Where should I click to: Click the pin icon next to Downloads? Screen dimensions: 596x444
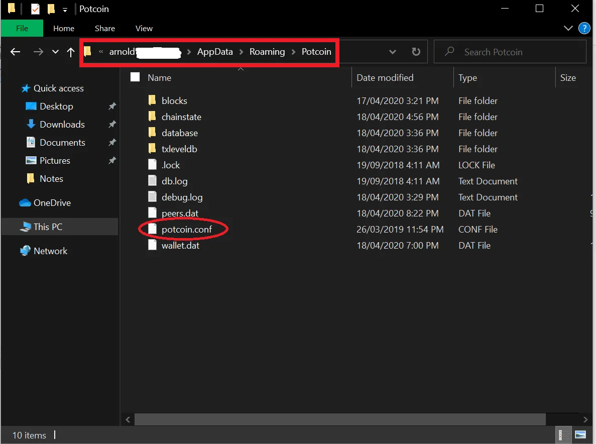[112, 124]
